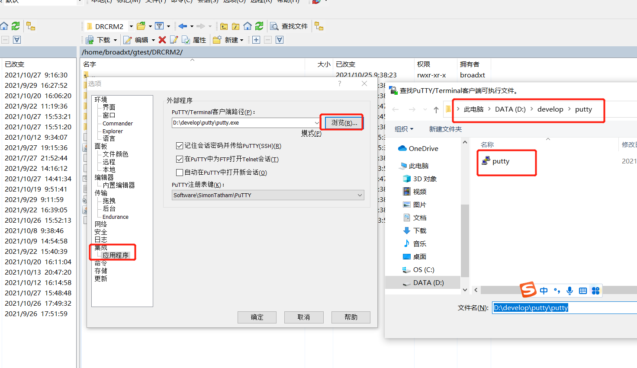This screenshot has height=368, width=637.
Task: Select 应用程序 under 集成
Action: (x=116, y=255)
